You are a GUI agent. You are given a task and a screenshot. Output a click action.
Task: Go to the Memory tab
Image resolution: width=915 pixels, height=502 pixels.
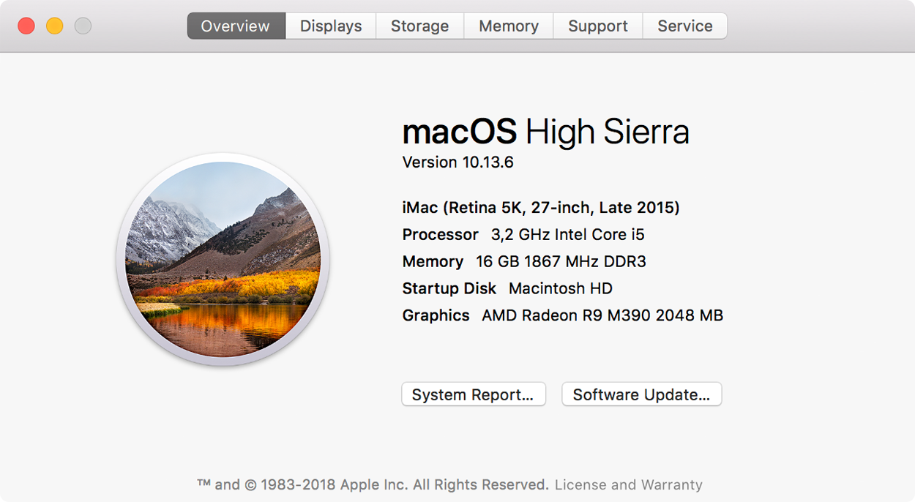(x=509, y=26)
